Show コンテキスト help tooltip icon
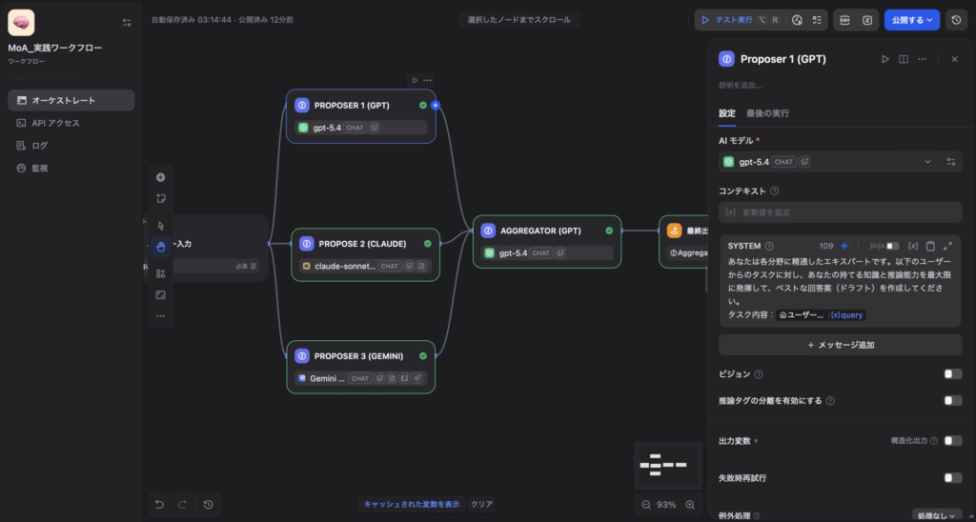Image resolution: width=976 pixels, height=522 pixels. [774, 191]
